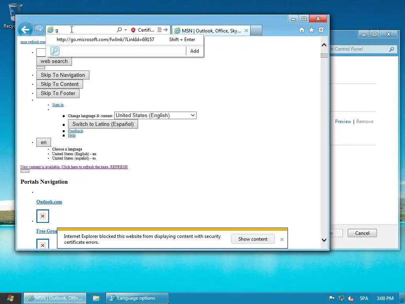
Task: Click the en language button
Action: point(44,142)
